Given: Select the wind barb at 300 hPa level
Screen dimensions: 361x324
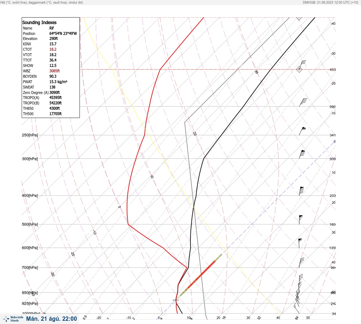Looking at the screenshot, I should pyautogui.click(x=302, y=154).
